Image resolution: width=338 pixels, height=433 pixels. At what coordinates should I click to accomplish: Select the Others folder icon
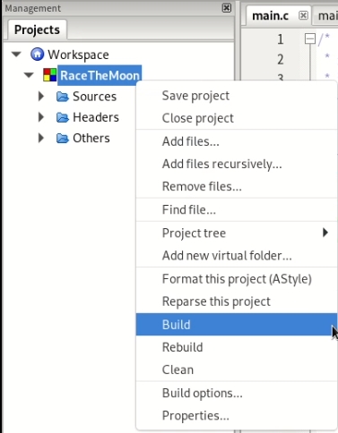pos(63,139)
